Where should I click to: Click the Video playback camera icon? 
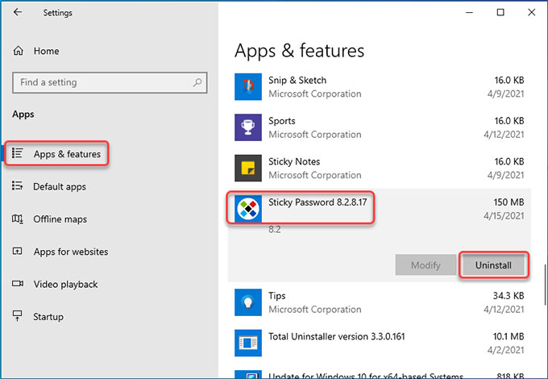[18, 284]
